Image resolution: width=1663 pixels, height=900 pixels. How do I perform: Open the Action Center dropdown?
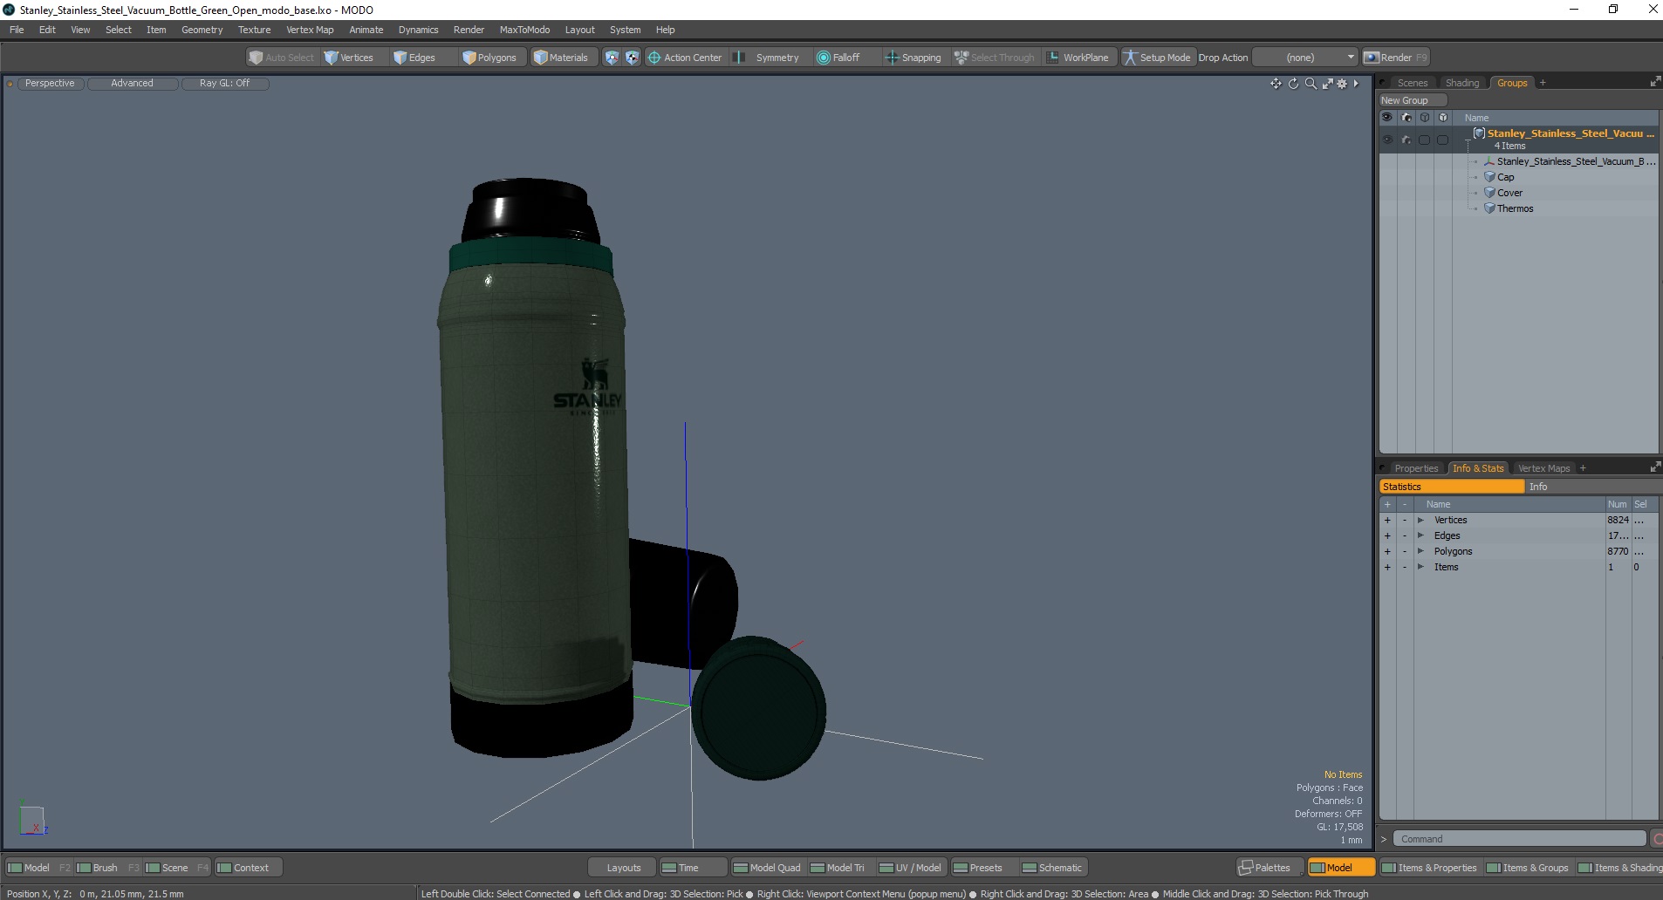[685, 58]
